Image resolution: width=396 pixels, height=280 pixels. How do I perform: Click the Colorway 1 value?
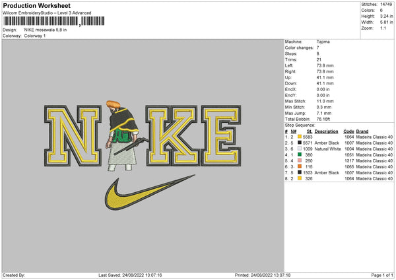pos(35,36)
